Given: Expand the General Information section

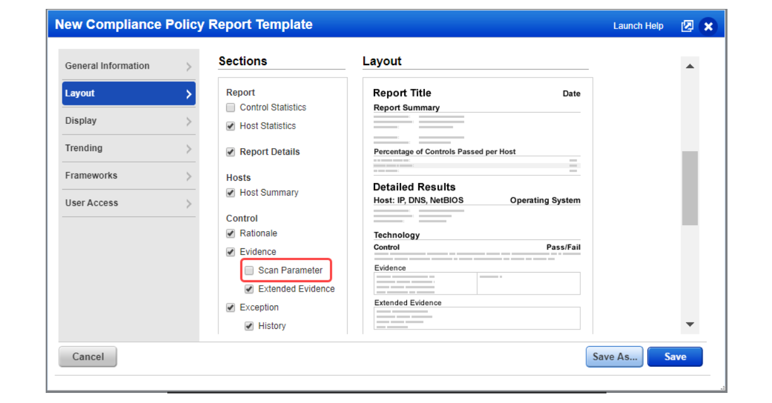Looking at the screenshot, I should coord(128,66).
